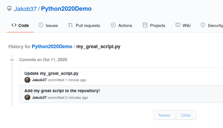Image resolution: width=223 pixels, height=128 pixels.
Task: Open the Projects tab
Action: click(x=154, y=25)
